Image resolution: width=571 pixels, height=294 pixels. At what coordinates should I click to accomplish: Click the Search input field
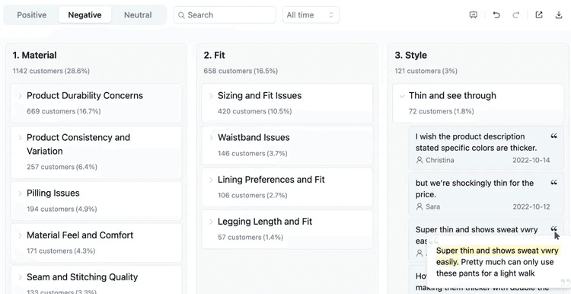225,15
